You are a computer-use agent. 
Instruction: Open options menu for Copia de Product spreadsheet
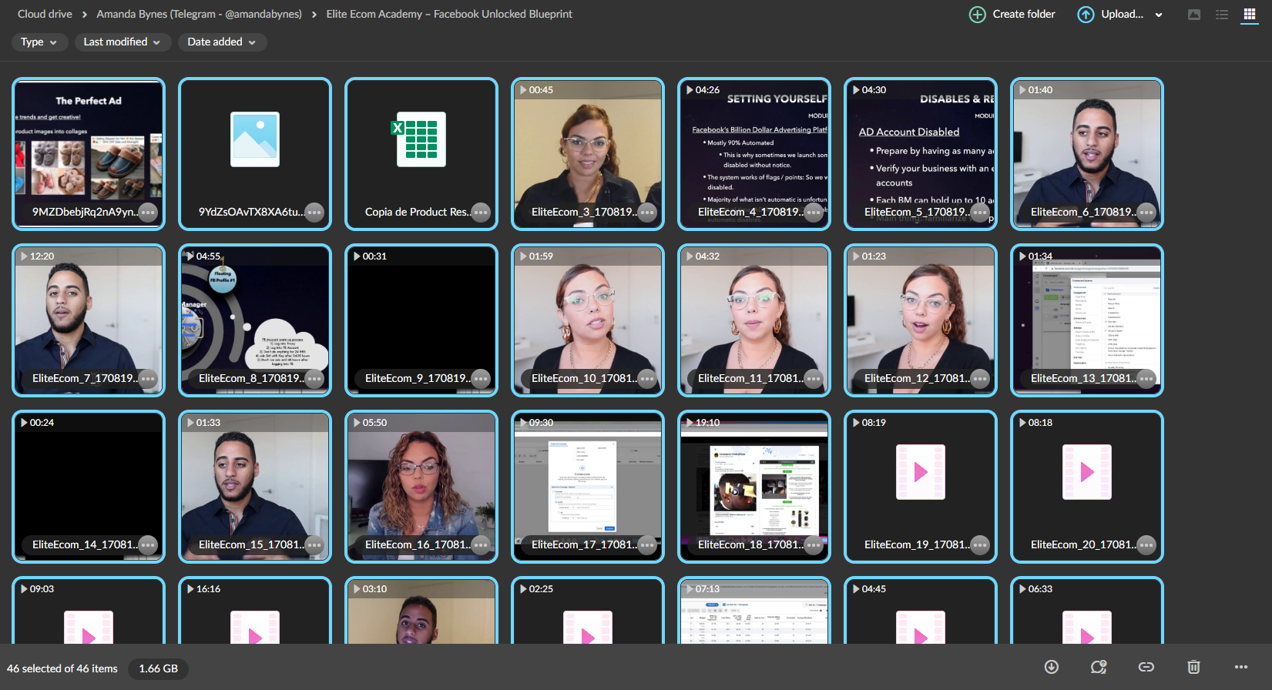point(480,213)
